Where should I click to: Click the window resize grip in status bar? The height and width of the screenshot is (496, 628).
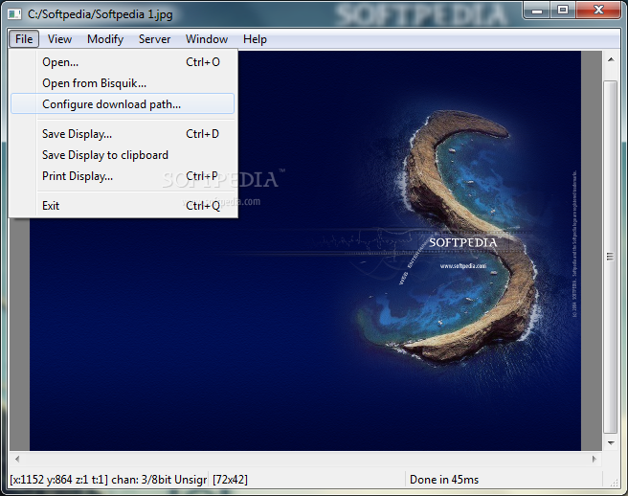tap(614, 483)
